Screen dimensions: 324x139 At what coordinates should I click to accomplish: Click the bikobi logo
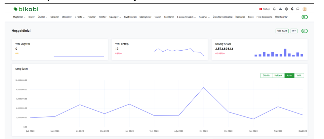(26, 9)
